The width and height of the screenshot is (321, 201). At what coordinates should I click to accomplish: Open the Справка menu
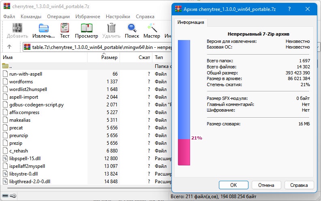click(x=145, y=17)
